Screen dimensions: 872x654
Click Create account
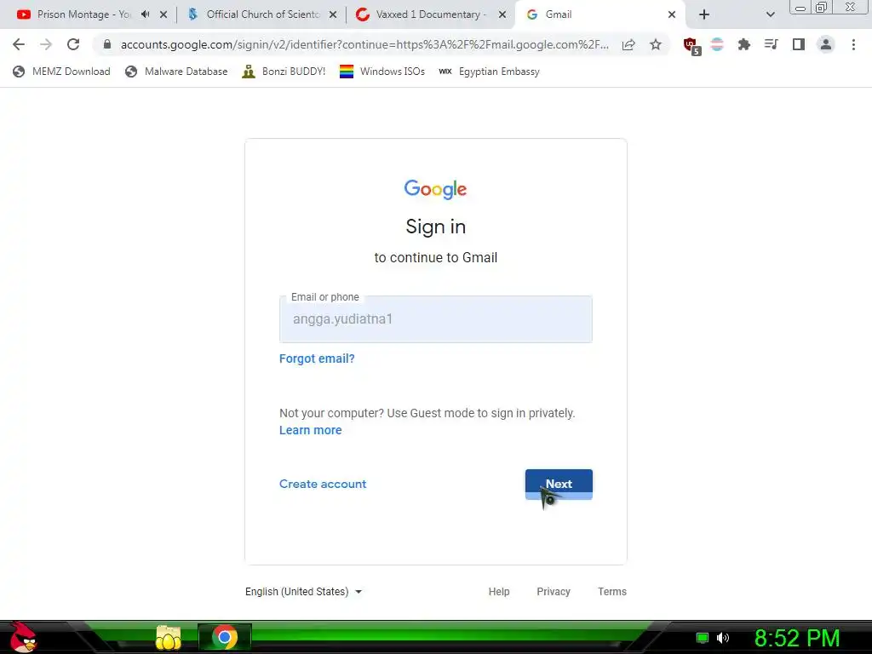pyautogui.click(x=323, y=484)
